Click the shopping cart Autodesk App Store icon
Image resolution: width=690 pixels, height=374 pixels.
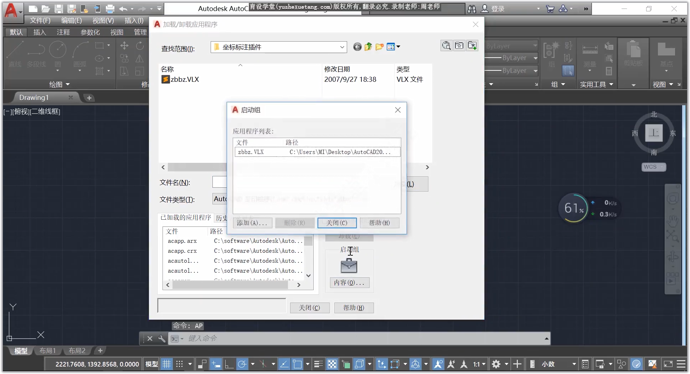click(550, 9)
